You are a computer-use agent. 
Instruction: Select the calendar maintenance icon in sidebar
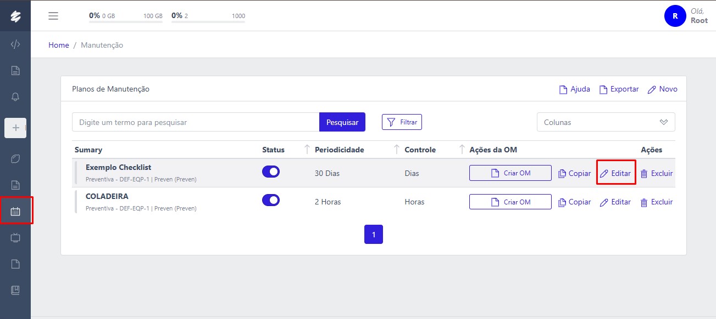click(x=15, y=210)
